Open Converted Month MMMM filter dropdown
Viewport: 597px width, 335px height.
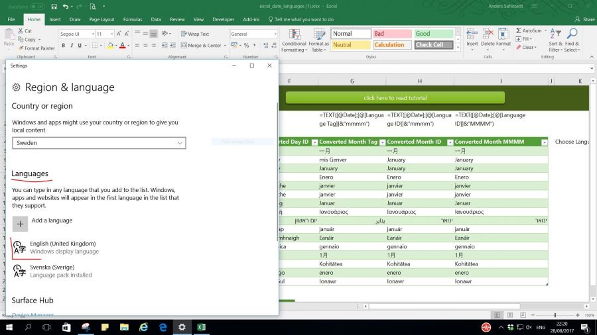point(544,142)
